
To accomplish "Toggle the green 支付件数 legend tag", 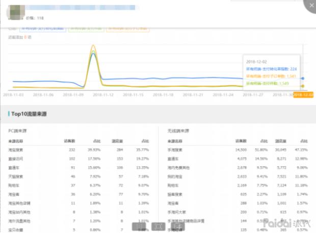I will coord(86,29).
